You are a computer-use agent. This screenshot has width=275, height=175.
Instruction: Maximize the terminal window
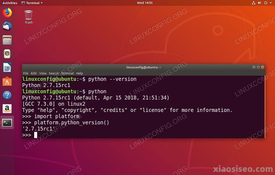(x=258, y=67)
